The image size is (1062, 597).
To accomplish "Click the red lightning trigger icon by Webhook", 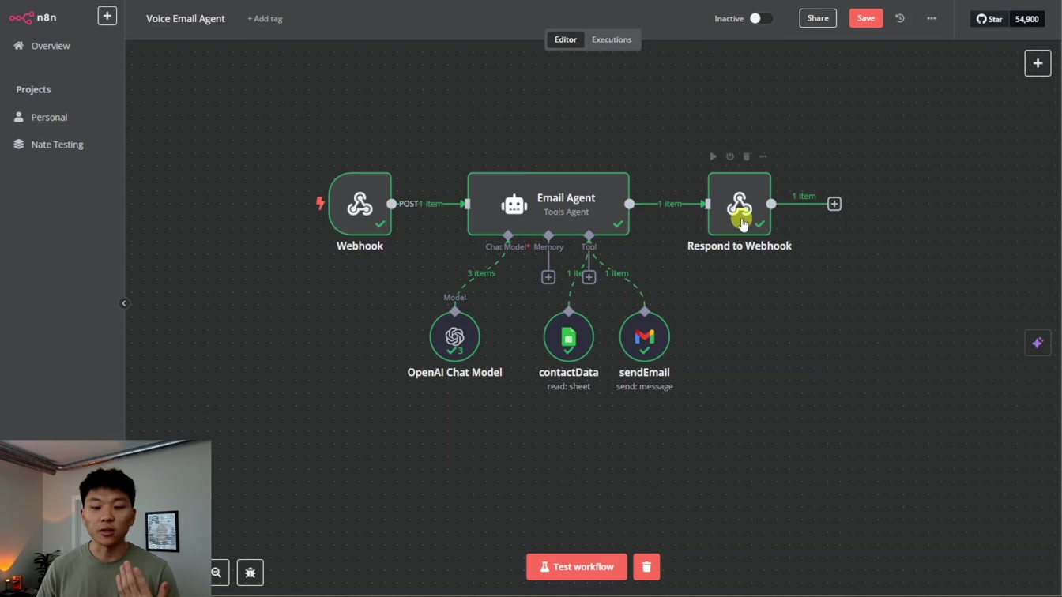I will 320,203.
